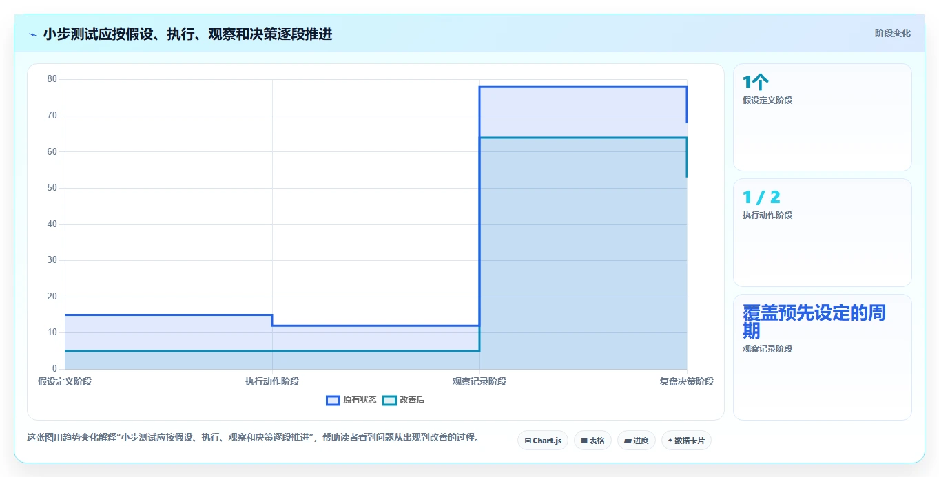Click the 执行动作阶段 x-axis label

click(272, 381)
